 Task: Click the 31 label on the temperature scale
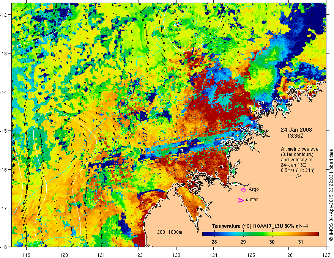coord(301,242)
